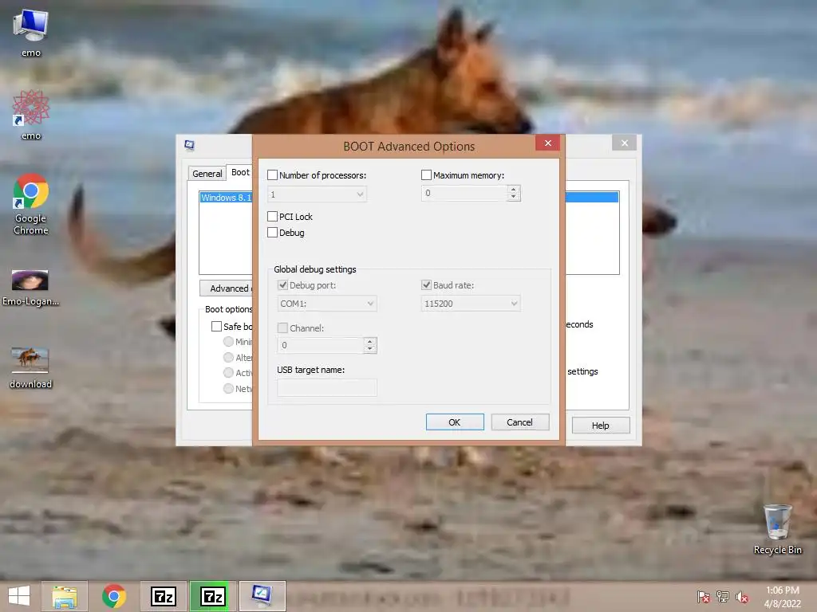Viewport: 817px width, 612px height.
Task: Click the Advanced options button
Action: pyautogui.click(x=227, y=288)
